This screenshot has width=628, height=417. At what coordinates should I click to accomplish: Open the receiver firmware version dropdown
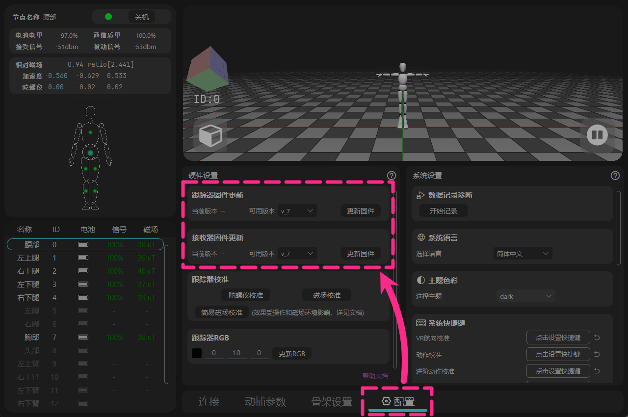pyautogui.click(x=297, y=254)
